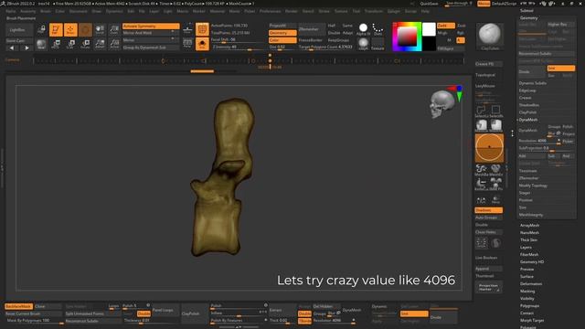Click the Append button
This screenshot has width=585, height=329.
pos(488,269)
